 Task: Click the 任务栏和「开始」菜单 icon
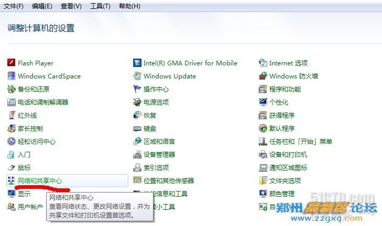[x=263, y=141]
